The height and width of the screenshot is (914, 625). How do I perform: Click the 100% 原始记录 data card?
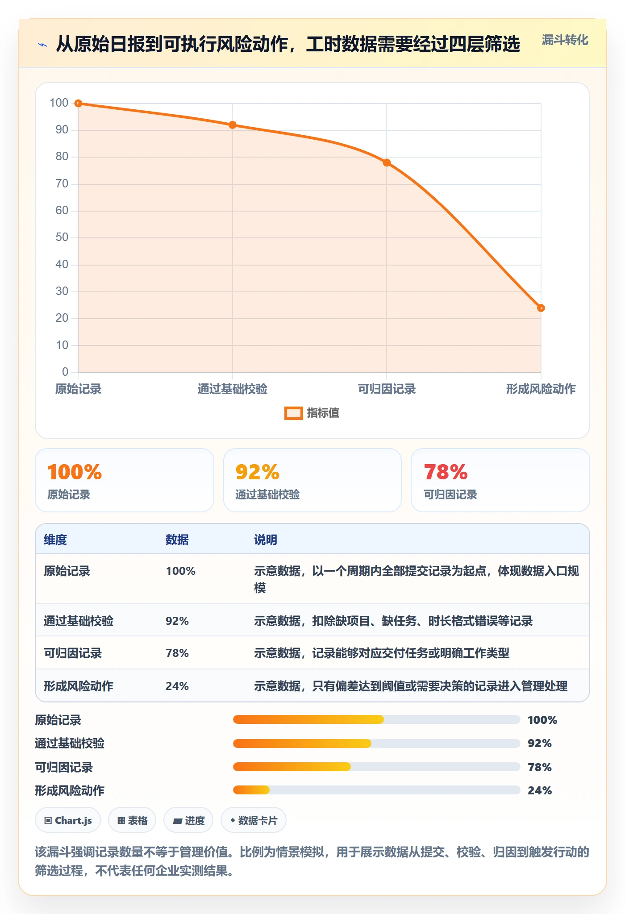[x=125, y=480]
